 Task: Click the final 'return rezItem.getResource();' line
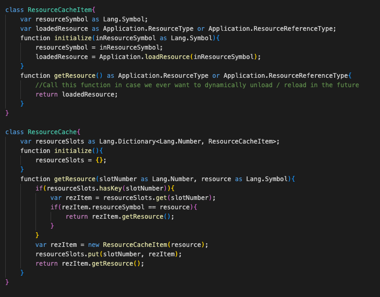pyautogui.click(x=89, y=264)
